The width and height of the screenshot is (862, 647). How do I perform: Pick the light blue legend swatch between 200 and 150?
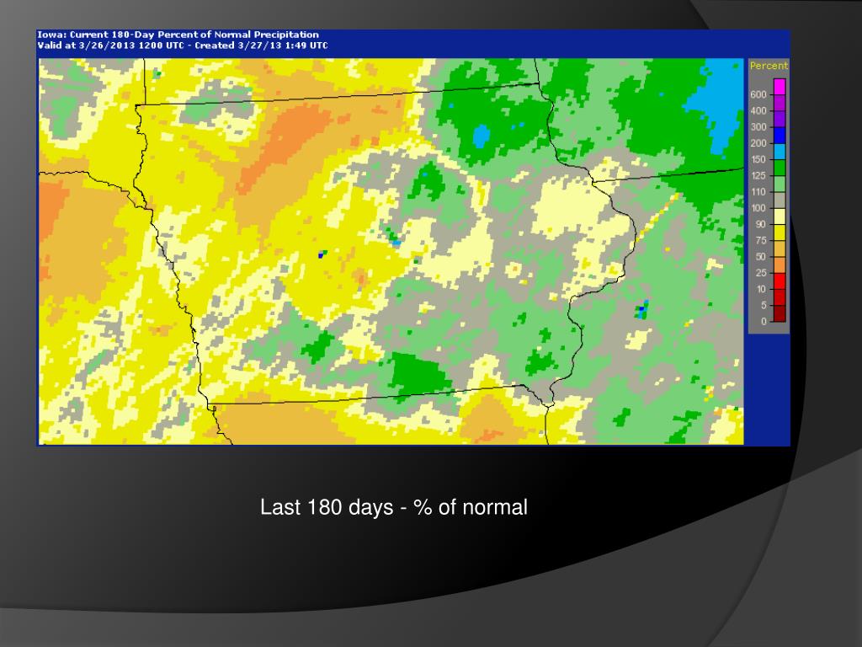780,152
